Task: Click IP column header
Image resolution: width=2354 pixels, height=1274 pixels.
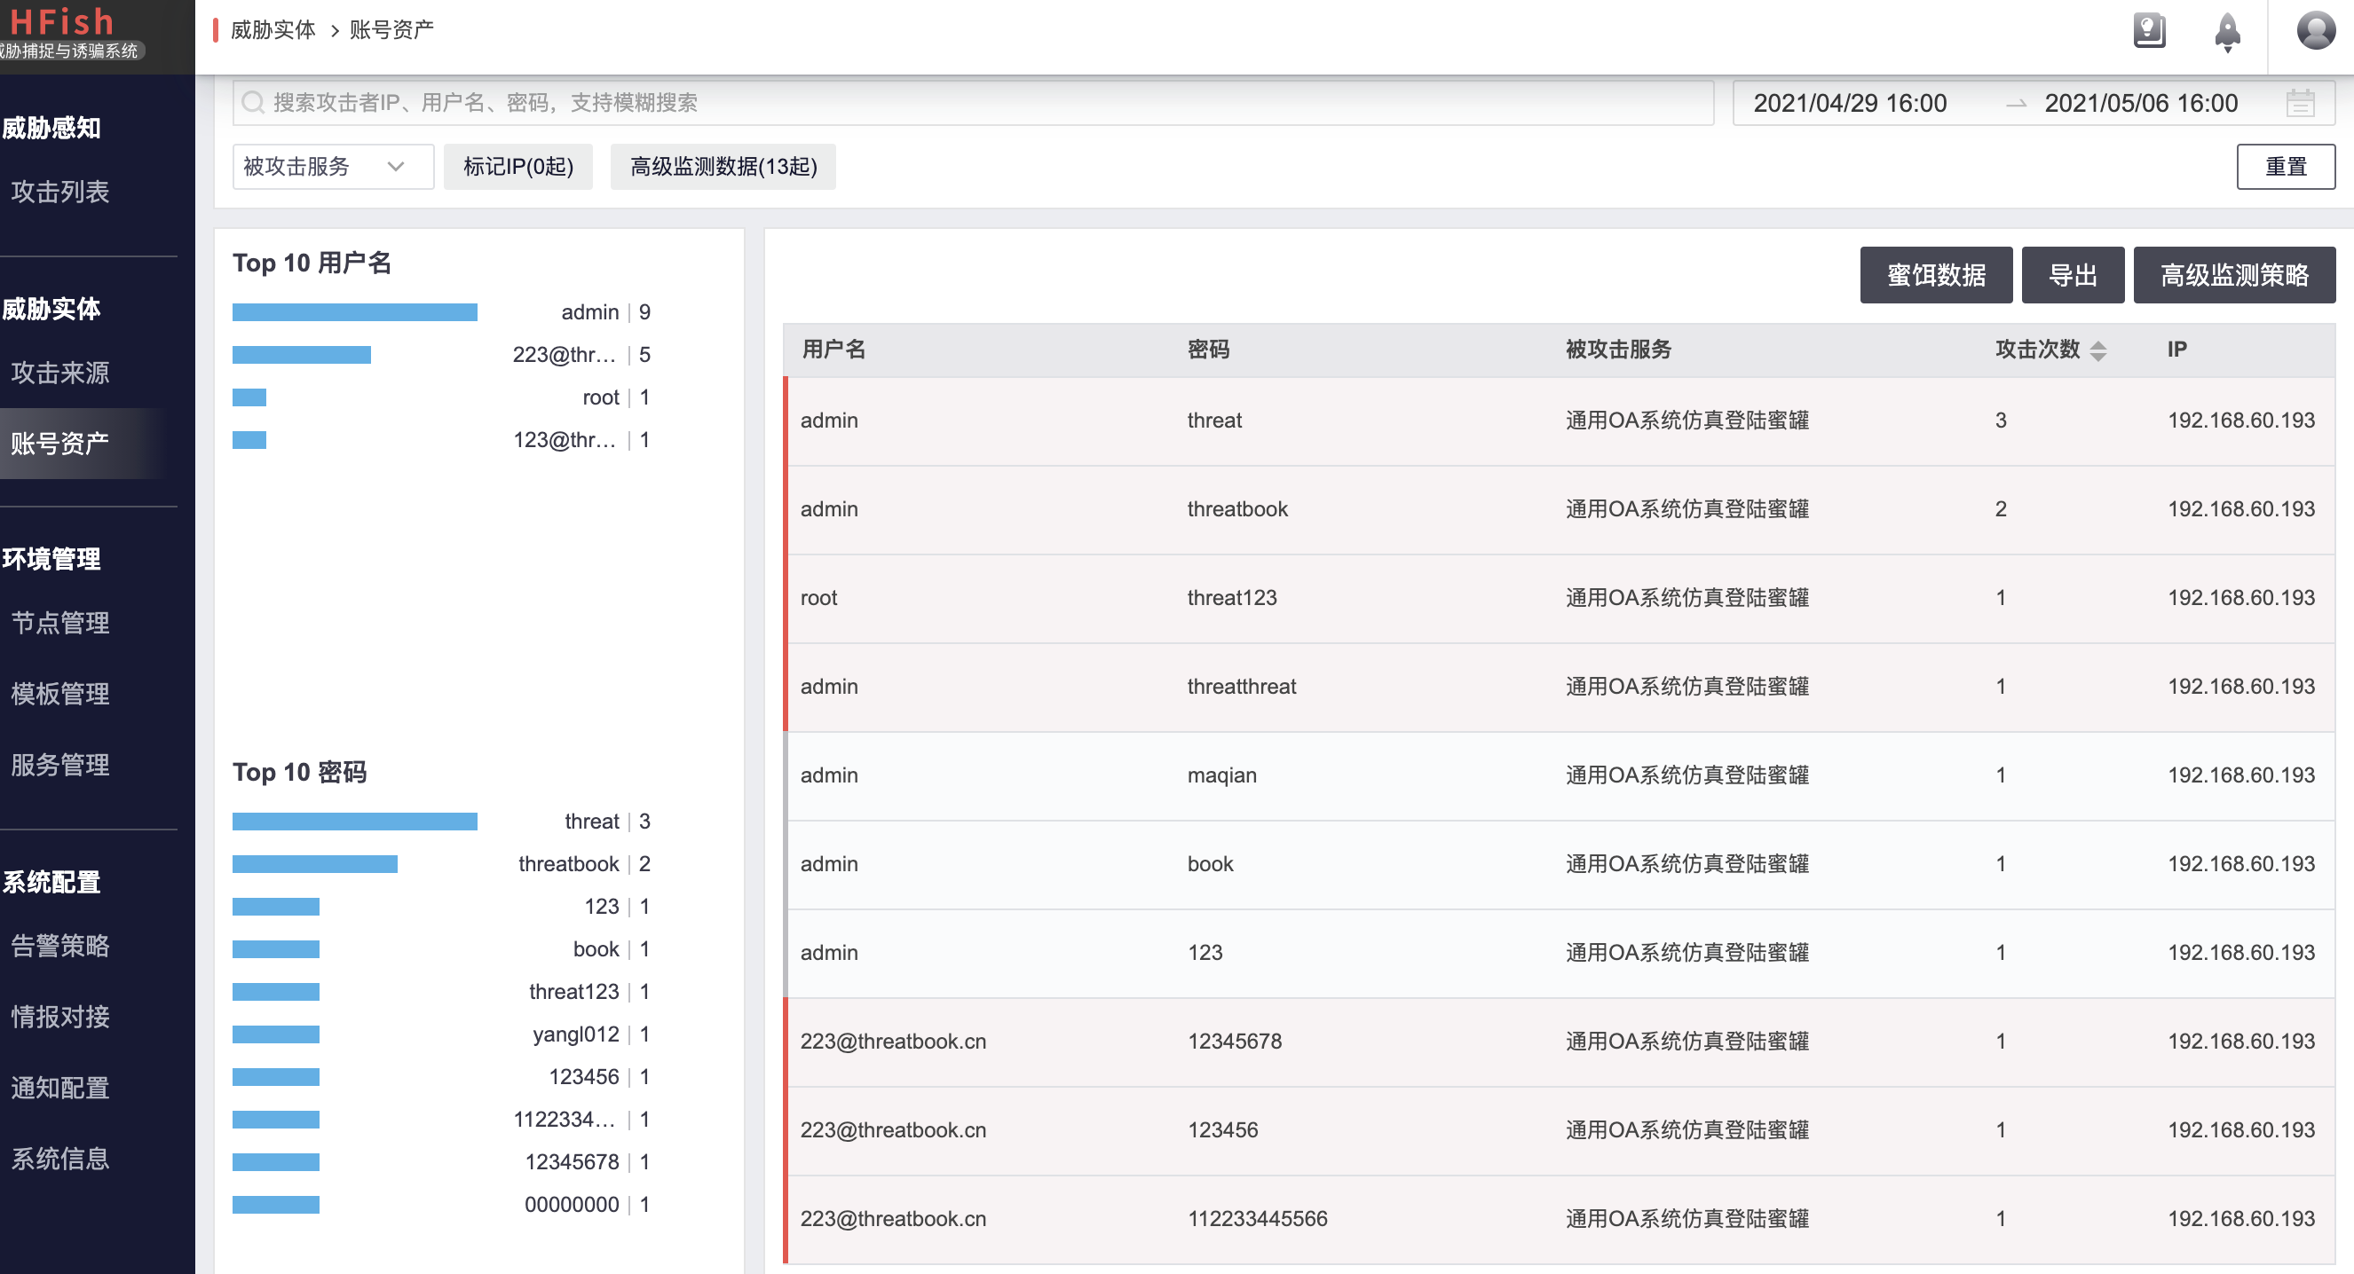Action: tap(2176, 350)
